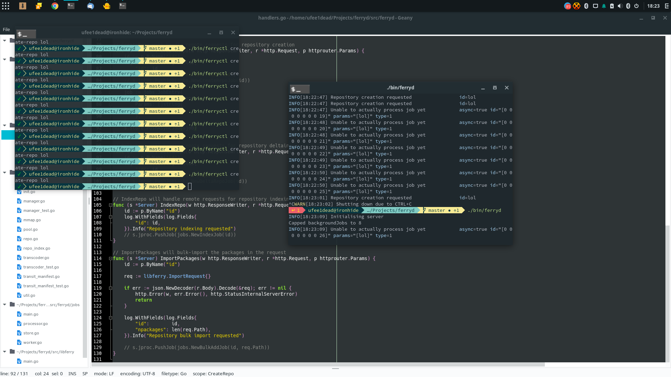The width and height of the screenshot is (671, 377).
Task: Open the Bluetooth icon beside power
Action: tap(628, 6)
